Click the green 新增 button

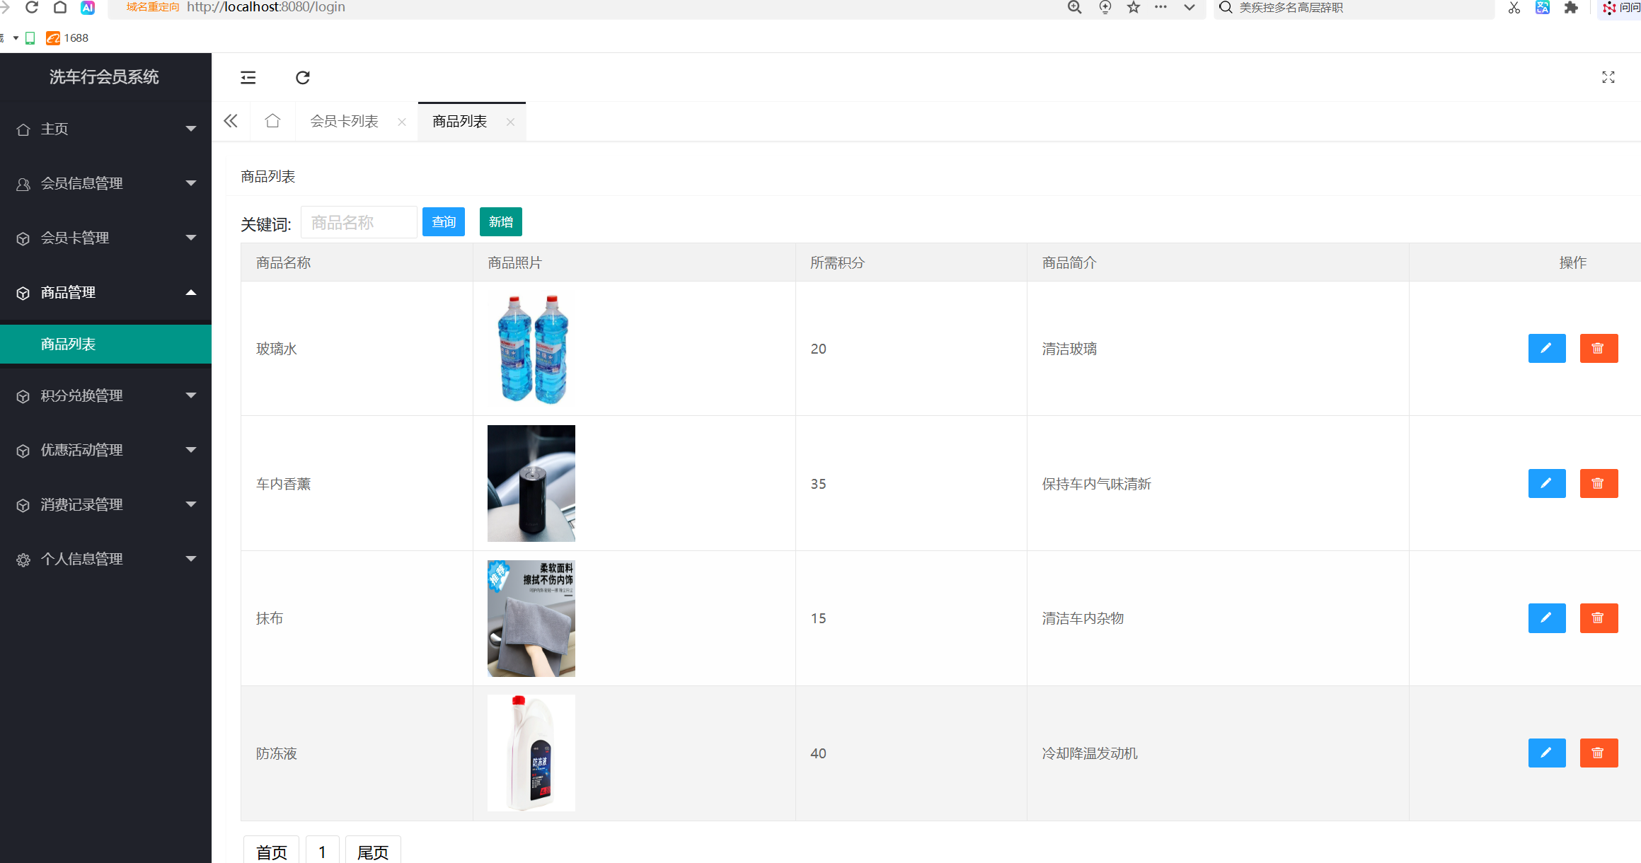[500, 222]
